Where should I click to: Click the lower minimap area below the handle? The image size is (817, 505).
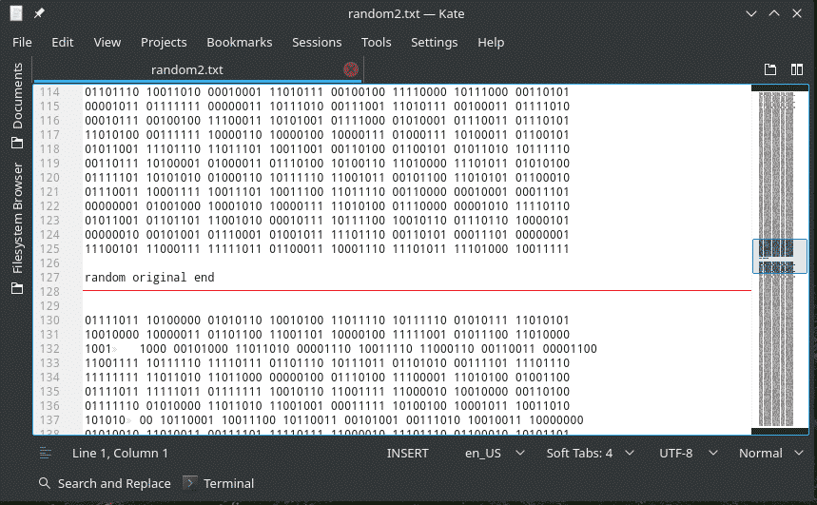click(x=780, y=349)
